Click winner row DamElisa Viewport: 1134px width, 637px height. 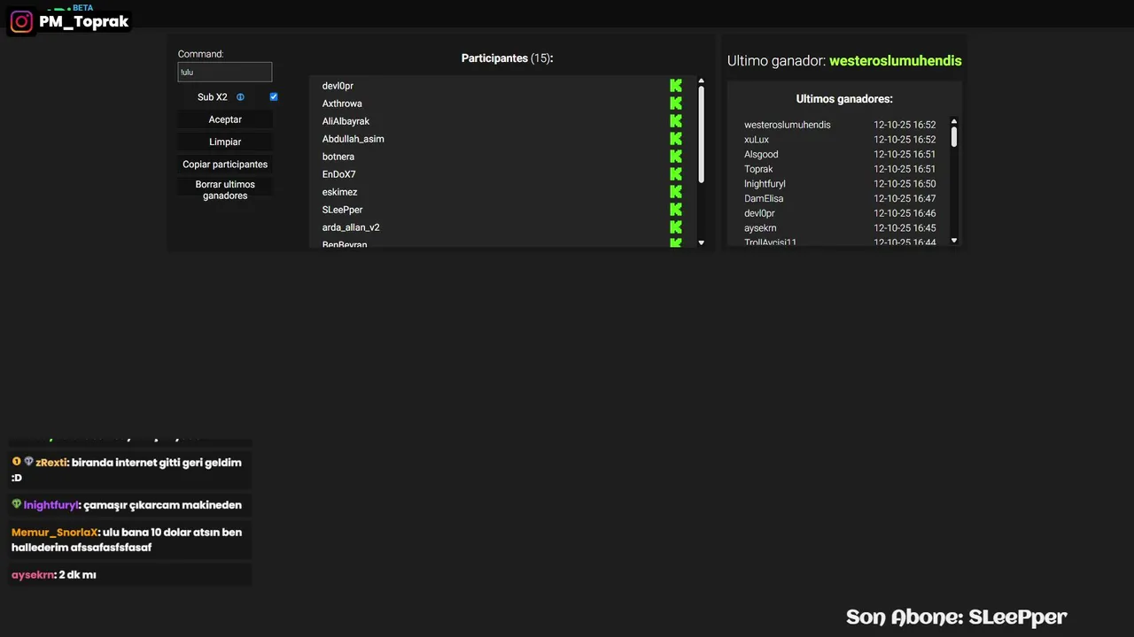(840, 198)
